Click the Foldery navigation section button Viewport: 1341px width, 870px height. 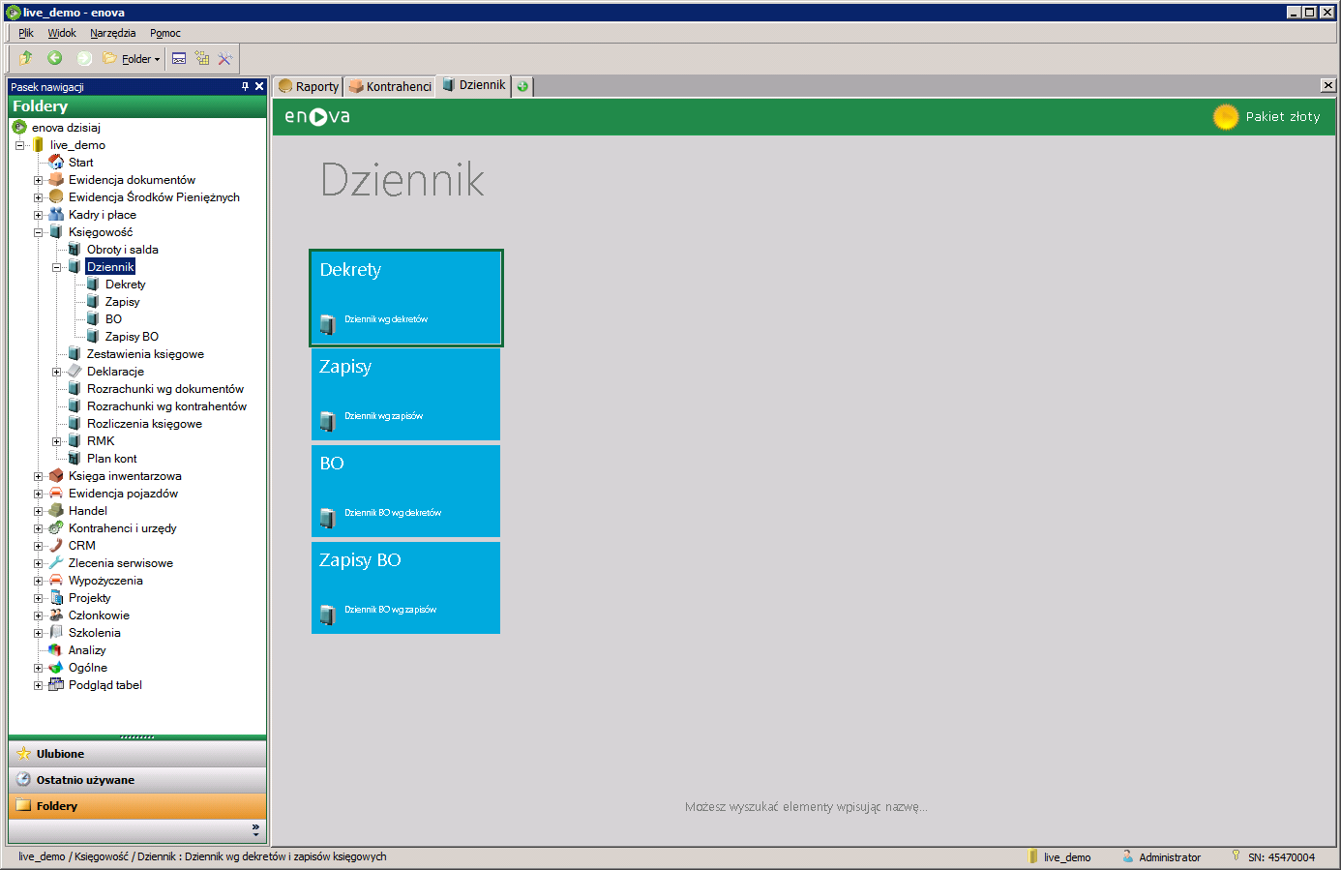coord(137,806)
